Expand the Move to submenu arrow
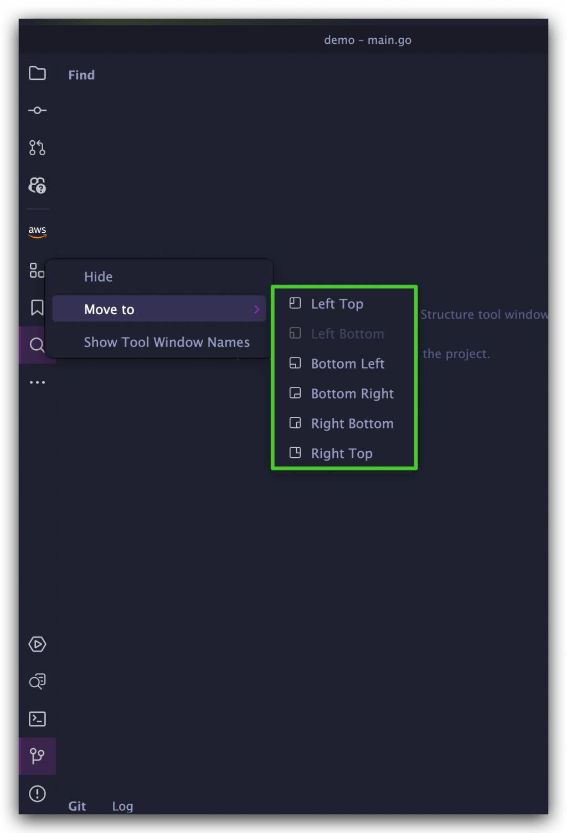The image size is (567, 833). pos(256,309)
